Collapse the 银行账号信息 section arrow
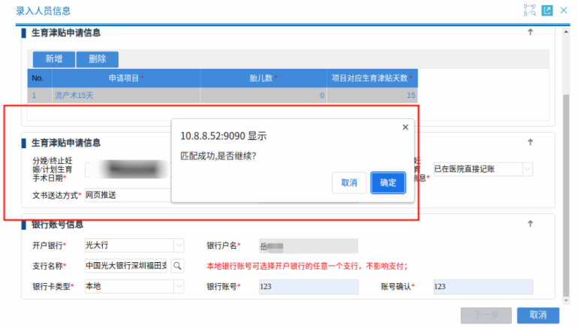This screenshot has width=578, height=328. point(530,224)
